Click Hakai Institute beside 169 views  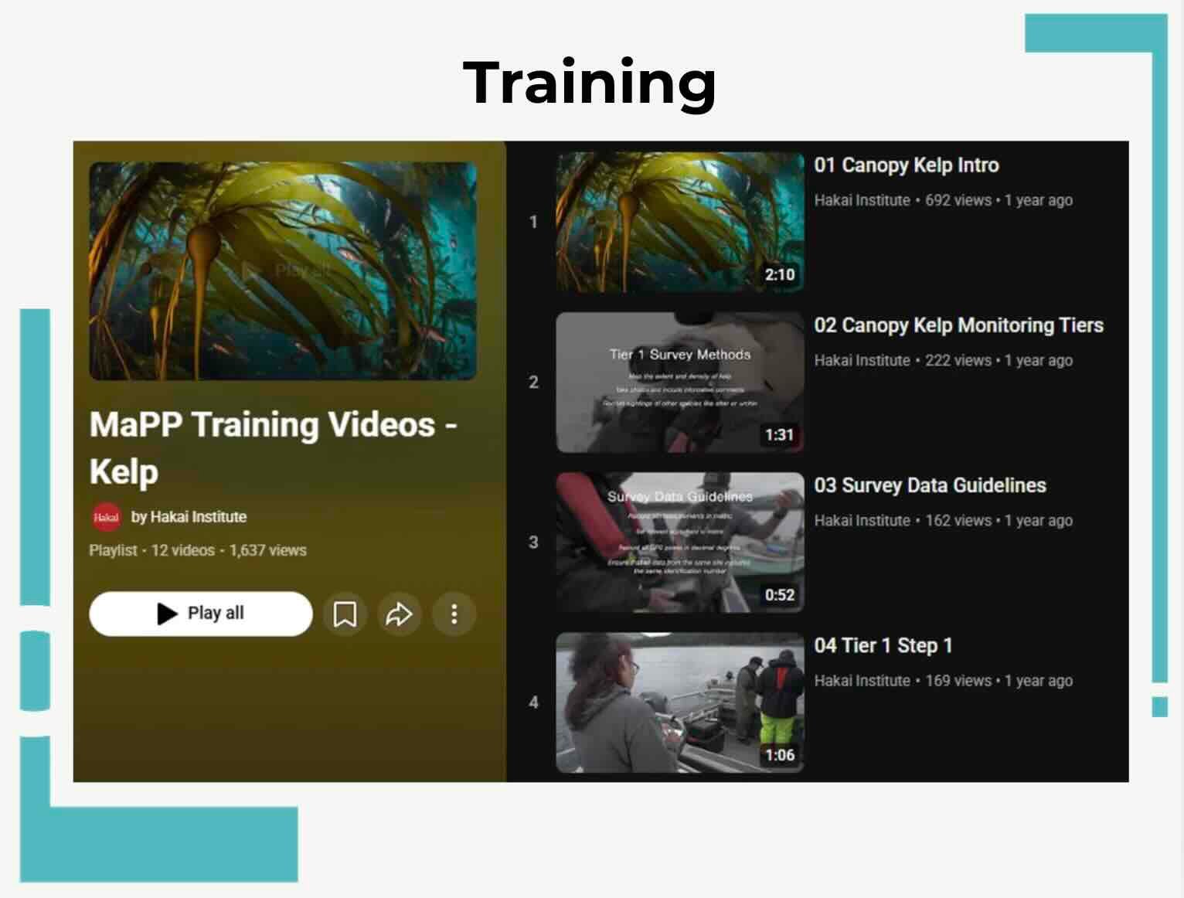(x=862, y=681)
